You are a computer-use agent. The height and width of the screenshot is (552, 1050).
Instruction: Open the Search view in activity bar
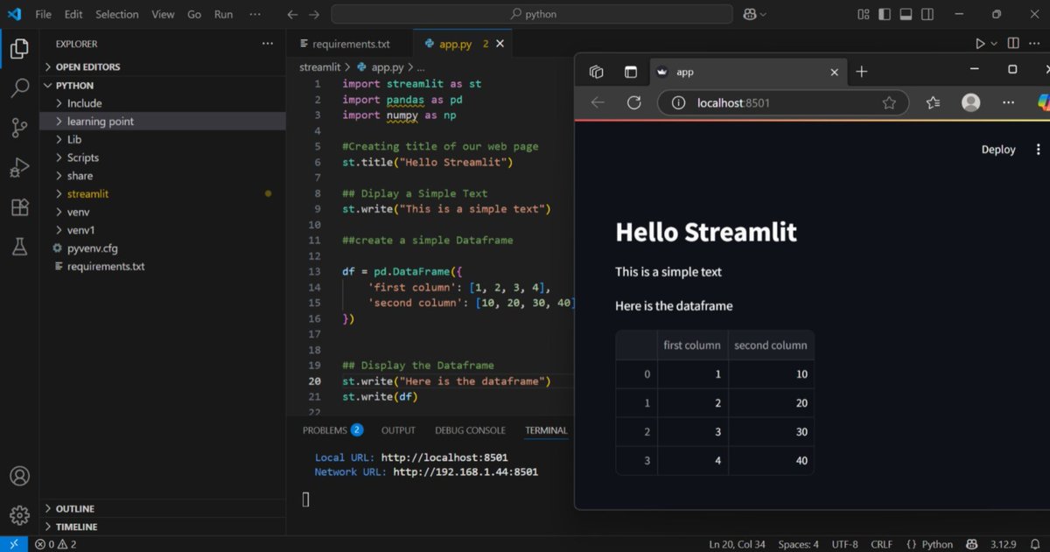(19, 88)
